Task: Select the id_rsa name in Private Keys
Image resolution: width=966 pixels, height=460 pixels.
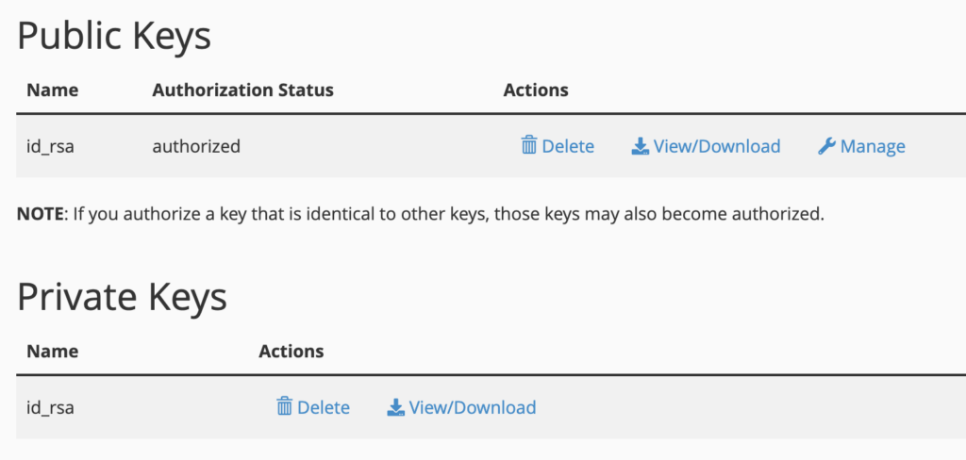Action: [x=51, y=408]
